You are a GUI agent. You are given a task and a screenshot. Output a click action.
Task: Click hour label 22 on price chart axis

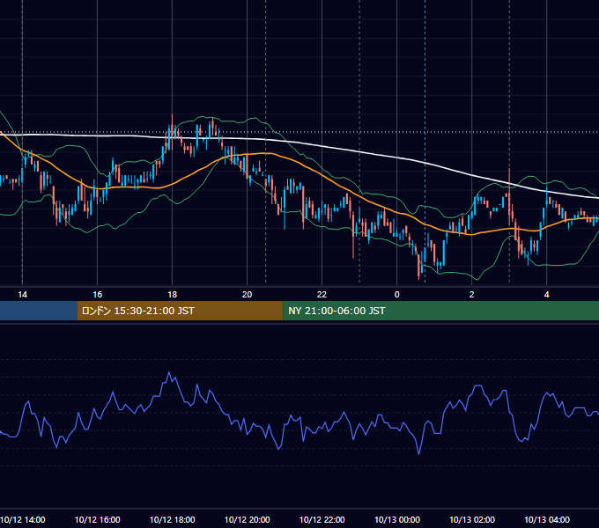(x=322, y=294)
